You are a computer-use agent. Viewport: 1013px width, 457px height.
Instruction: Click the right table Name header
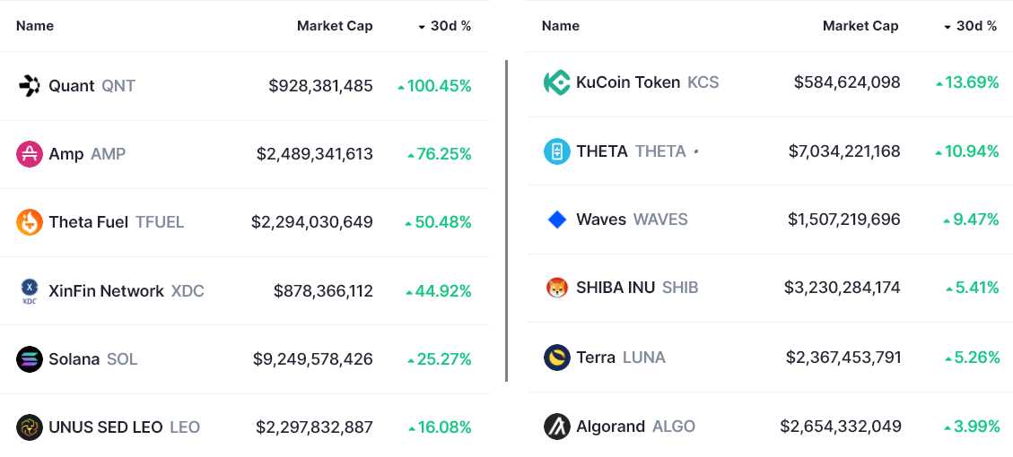click(561, 26)
